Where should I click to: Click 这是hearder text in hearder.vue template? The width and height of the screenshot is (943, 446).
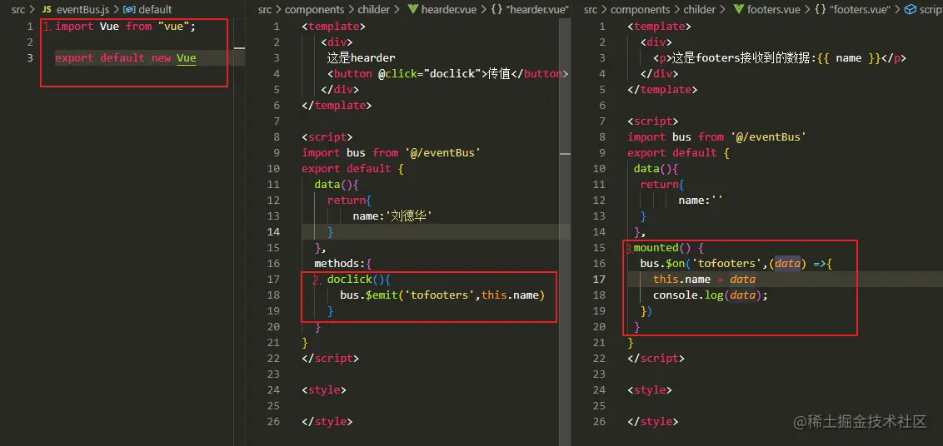pyautogui.click(x=361, y=57)
